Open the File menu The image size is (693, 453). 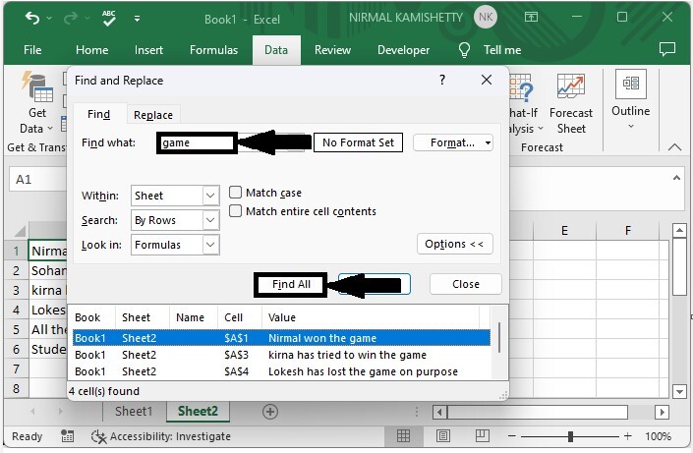coord(32,50)
